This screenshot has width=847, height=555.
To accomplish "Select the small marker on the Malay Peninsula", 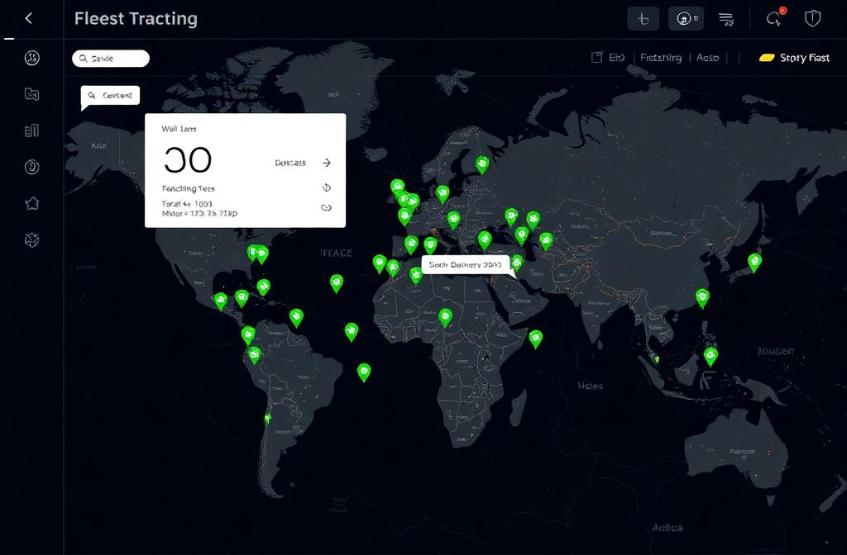I will click(x=656, y=359).
